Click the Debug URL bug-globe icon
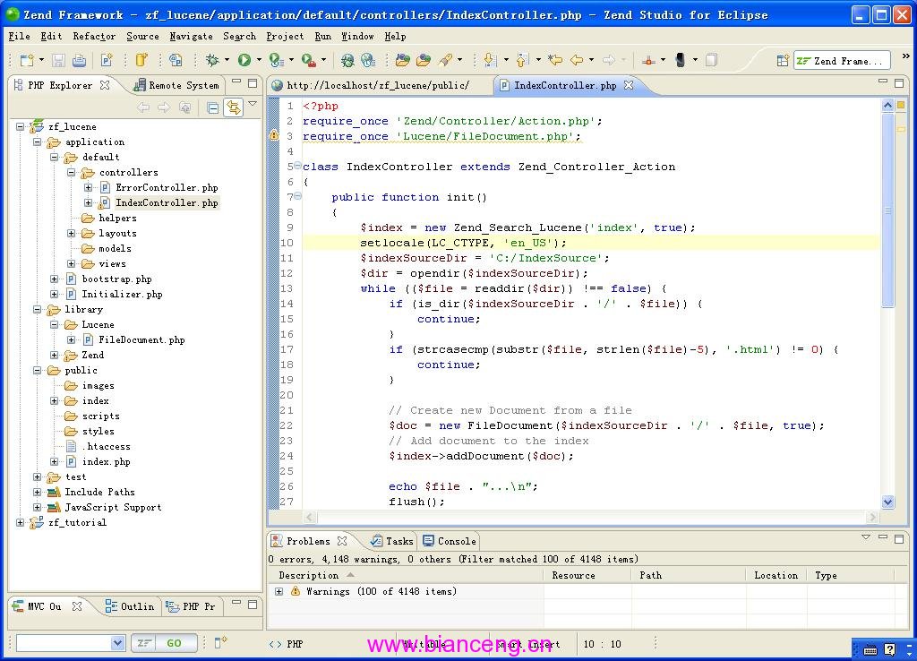This screenshot has height=661, width=917. pyautogui.click(x=347, y=60)
